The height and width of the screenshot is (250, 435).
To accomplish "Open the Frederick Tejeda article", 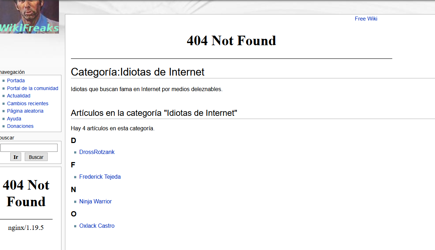I will 100,177.
